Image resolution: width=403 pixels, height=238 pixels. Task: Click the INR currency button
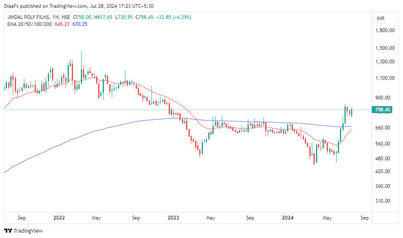coord(385,18)
